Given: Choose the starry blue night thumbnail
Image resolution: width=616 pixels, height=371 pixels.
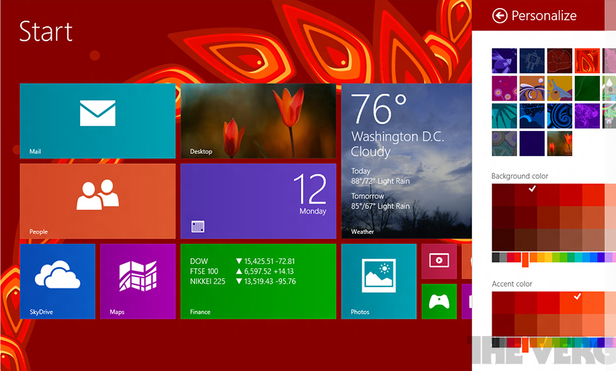Looking at the screenshot, I should tap(532, 116).
